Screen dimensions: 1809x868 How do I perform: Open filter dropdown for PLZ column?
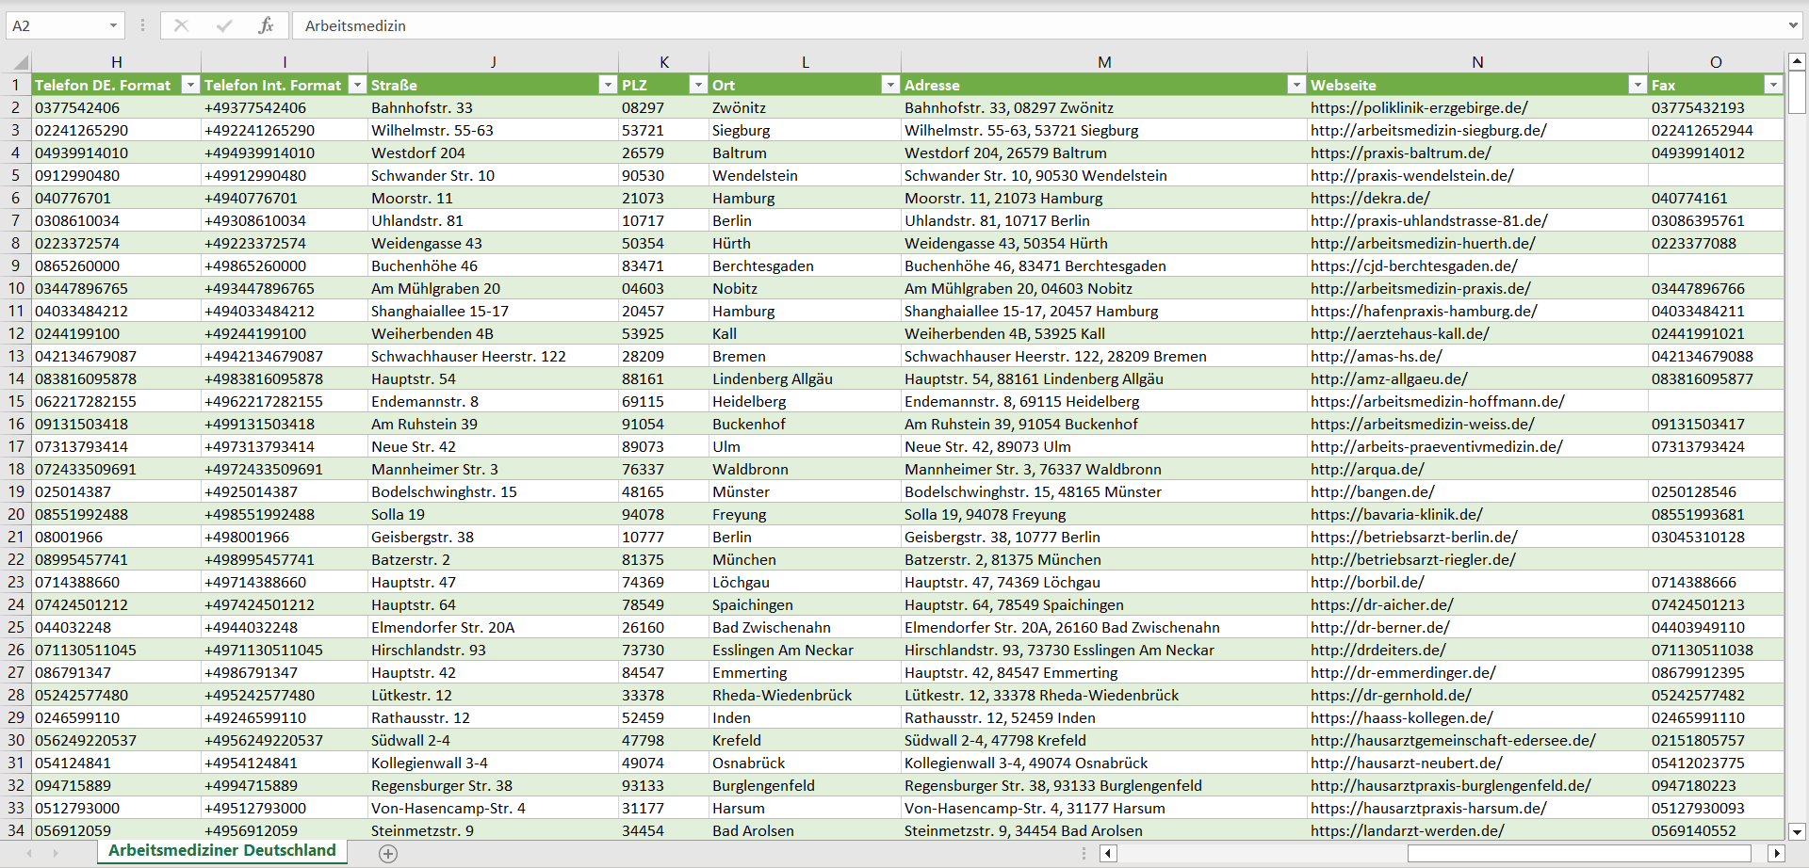[698, 85]
